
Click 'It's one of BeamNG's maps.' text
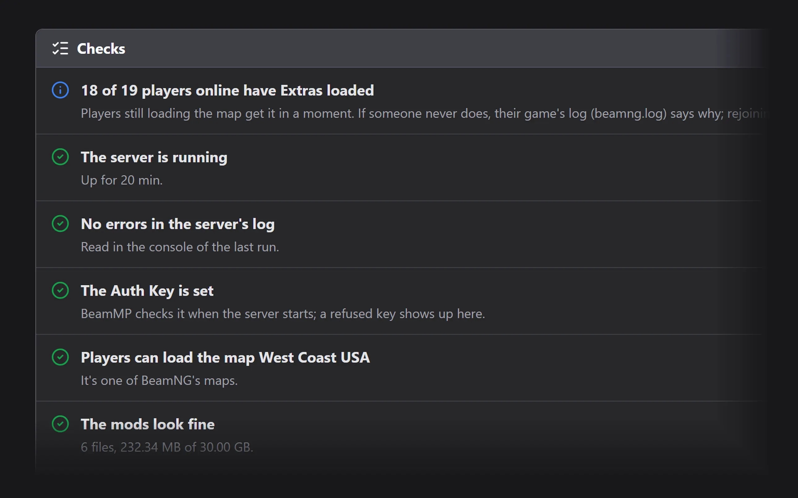[x=159, y=381]
